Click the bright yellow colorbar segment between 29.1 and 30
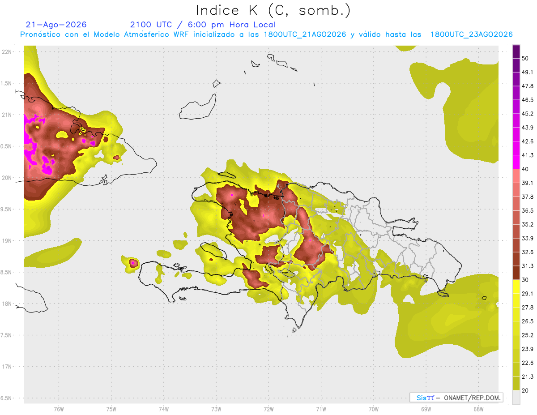This screenshot has width=537, height=415. click(x=516, y=287)
